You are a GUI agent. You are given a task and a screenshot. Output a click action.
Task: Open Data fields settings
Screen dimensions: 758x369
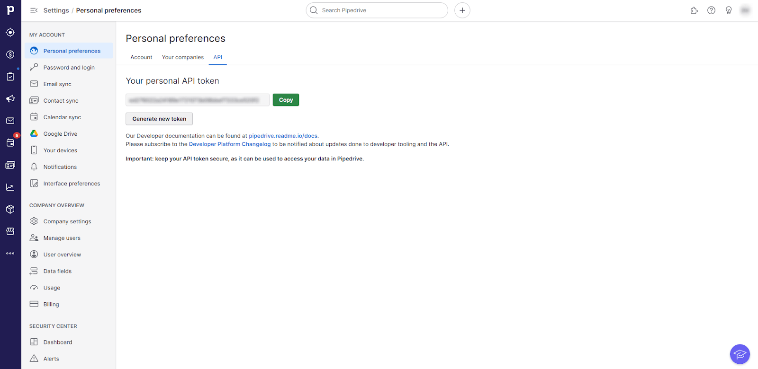(x=69, y=271)
